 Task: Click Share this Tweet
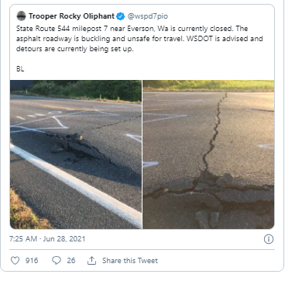pyautogui.click(x=130, y=261)
